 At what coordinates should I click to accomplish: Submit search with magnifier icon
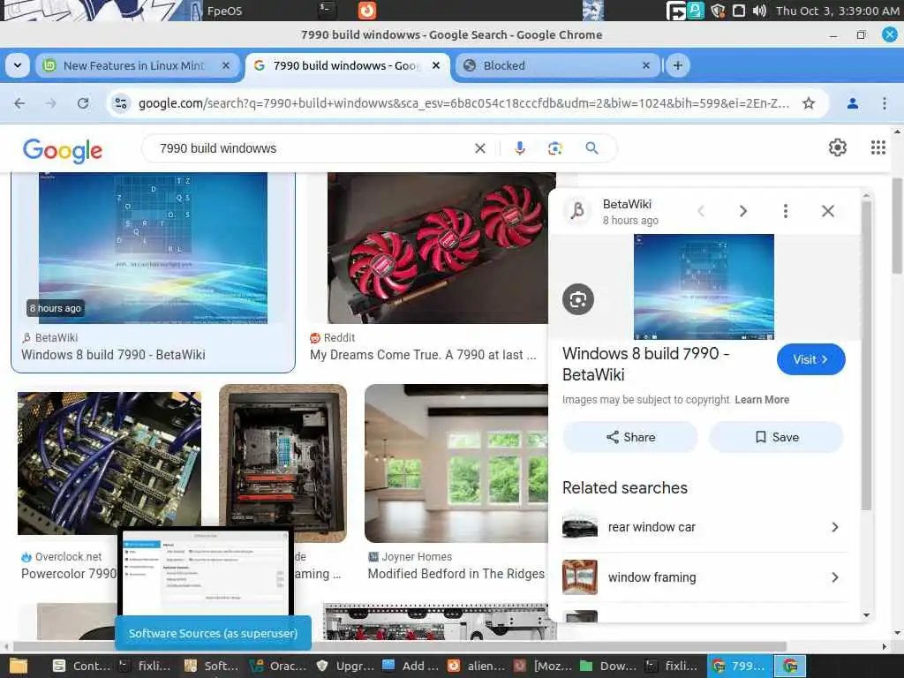point(591,148)
